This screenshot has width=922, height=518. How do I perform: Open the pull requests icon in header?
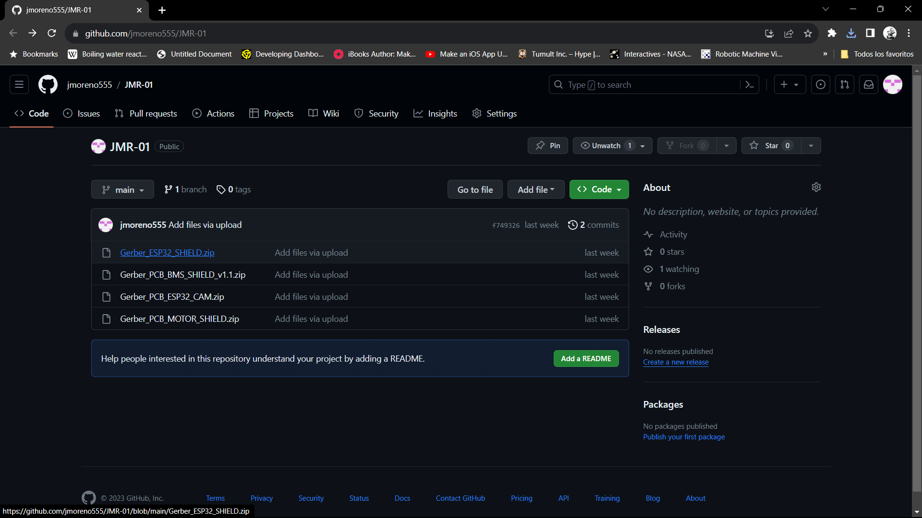(845, 85)
